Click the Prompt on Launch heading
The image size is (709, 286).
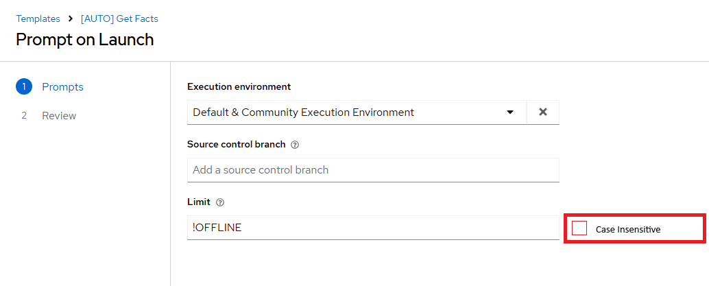click(85, 39)
